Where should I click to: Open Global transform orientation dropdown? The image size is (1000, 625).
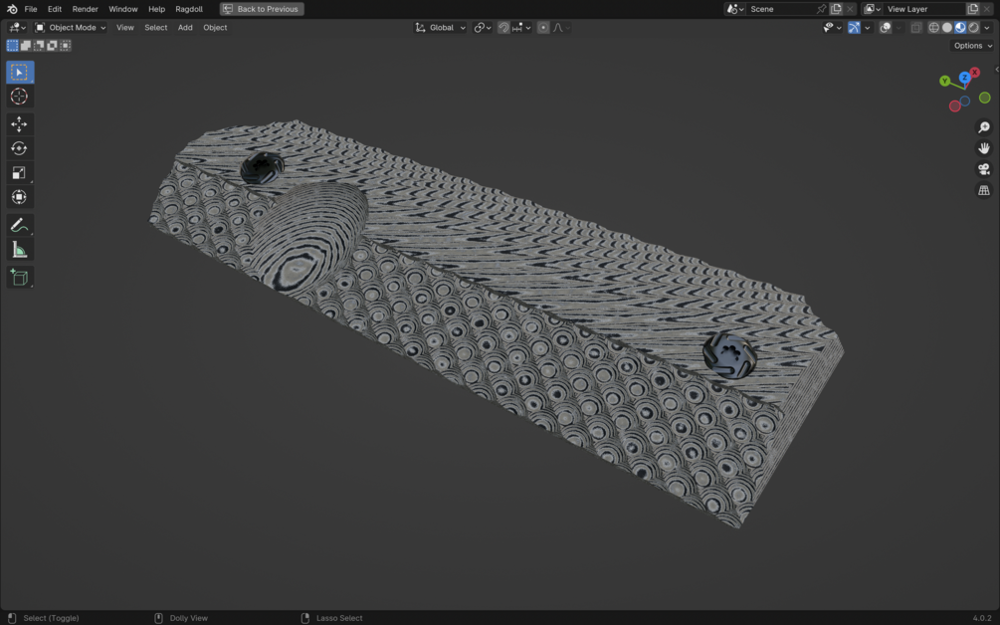[440, 28]
